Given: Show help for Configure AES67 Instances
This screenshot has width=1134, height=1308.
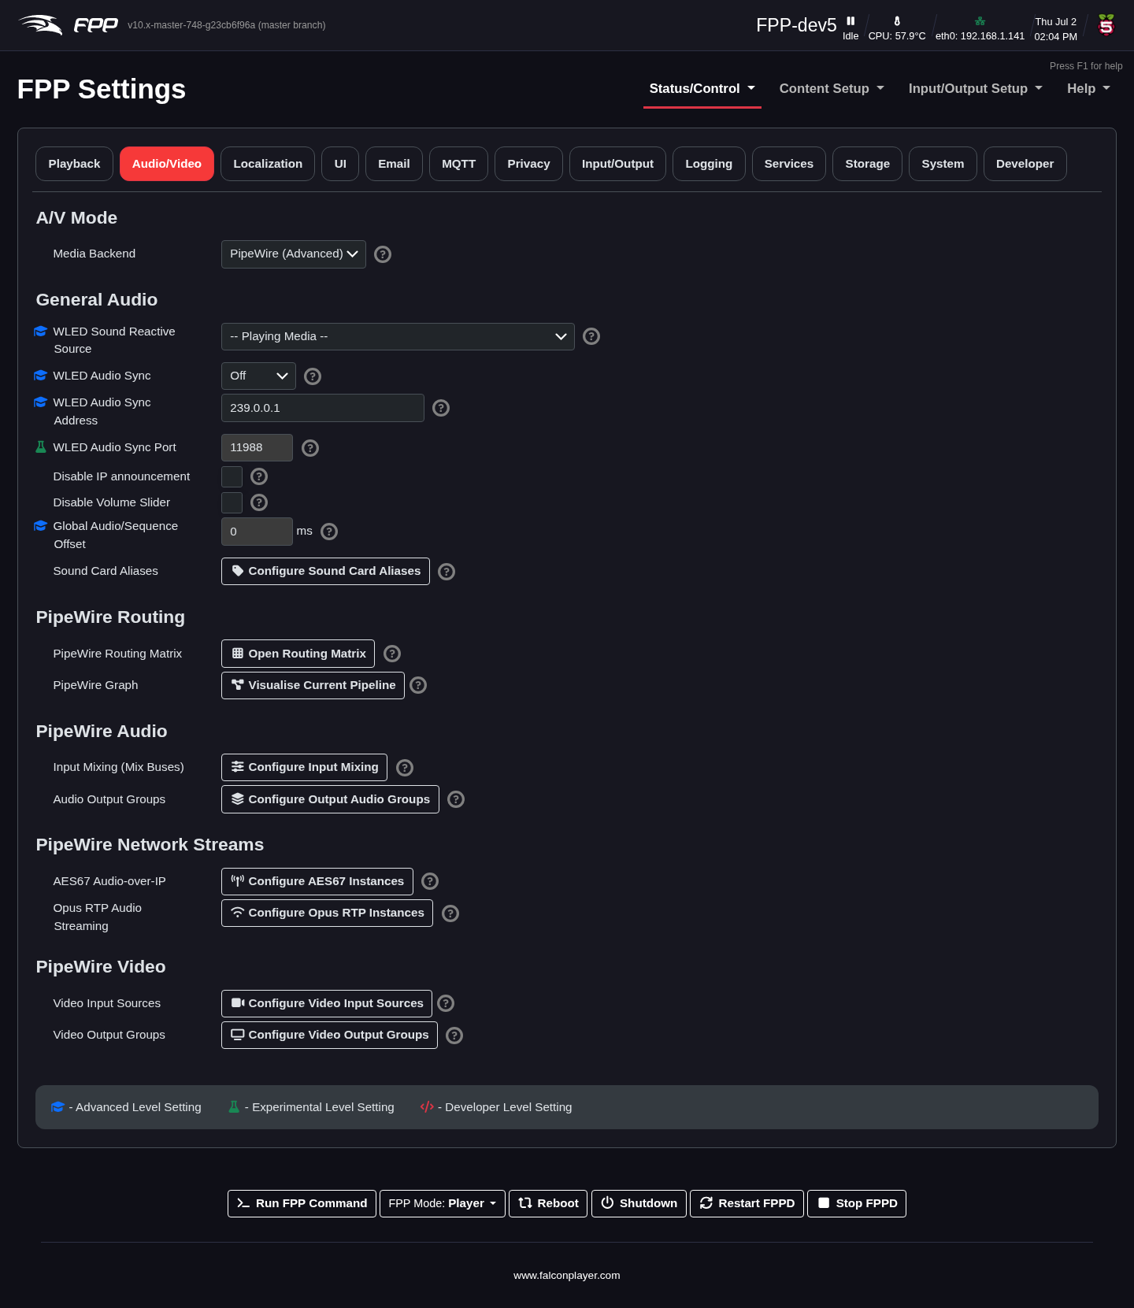Looking at the screenshot, I should (x=430, y=881).
